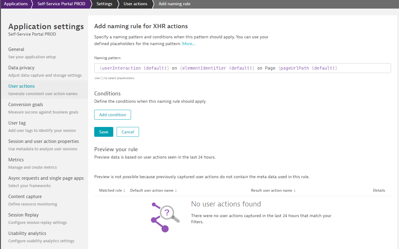Image resolution: width=399 pixels, height=249 pixels.
Task: Go to Session Replay settings
Action: point(23,215)
